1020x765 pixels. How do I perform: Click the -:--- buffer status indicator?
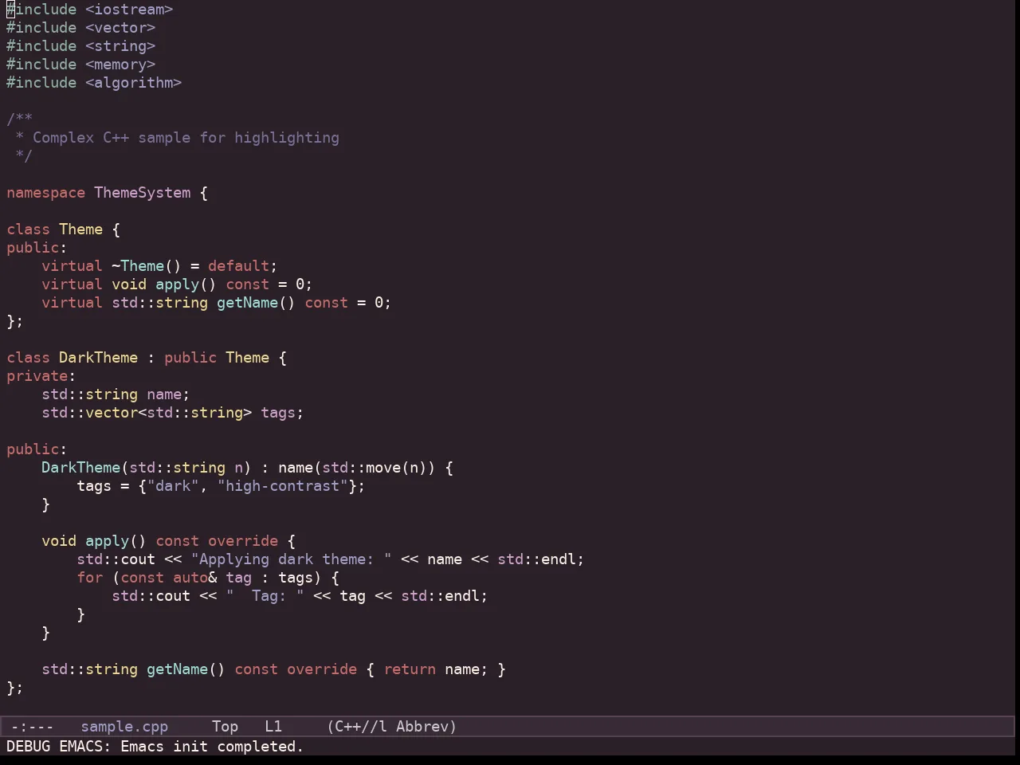pyautogui.click(x=32, y=727)
